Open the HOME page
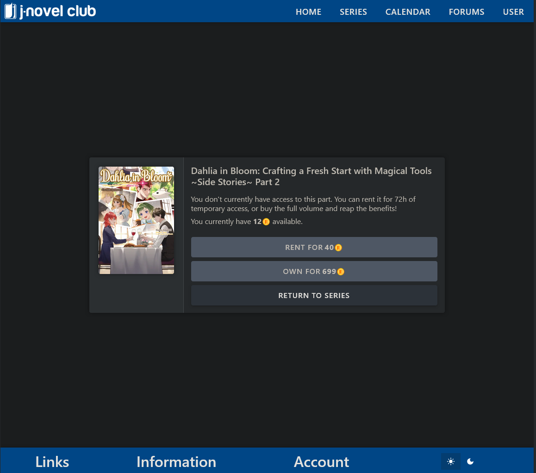The image size is (536, 473). tap(308, 12)
